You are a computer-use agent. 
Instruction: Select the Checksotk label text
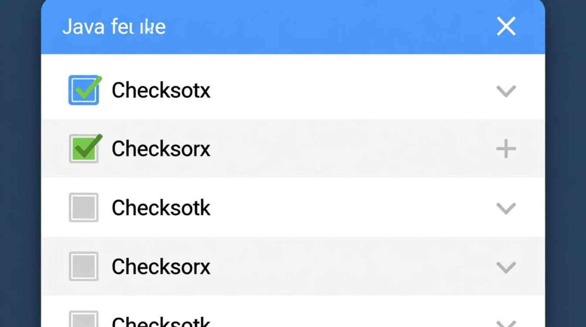[x=161, y=208]
